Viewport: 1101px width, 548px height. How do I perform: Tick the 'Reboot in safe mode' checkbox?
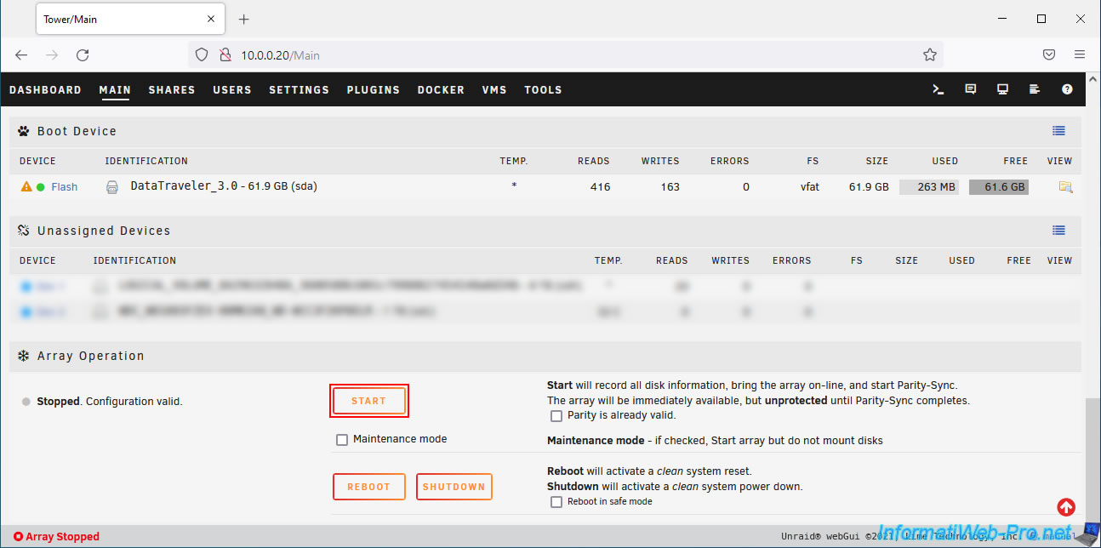point(556,502)
